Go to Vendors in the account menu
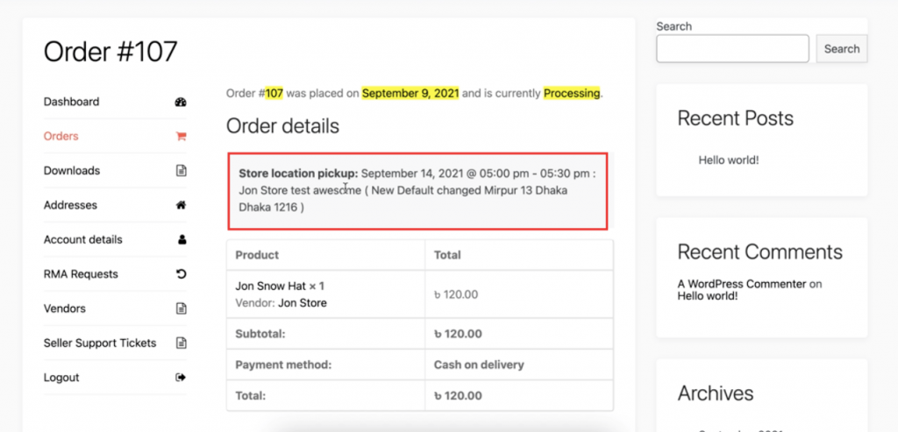The image size is (898, 432). click(65, 308)
